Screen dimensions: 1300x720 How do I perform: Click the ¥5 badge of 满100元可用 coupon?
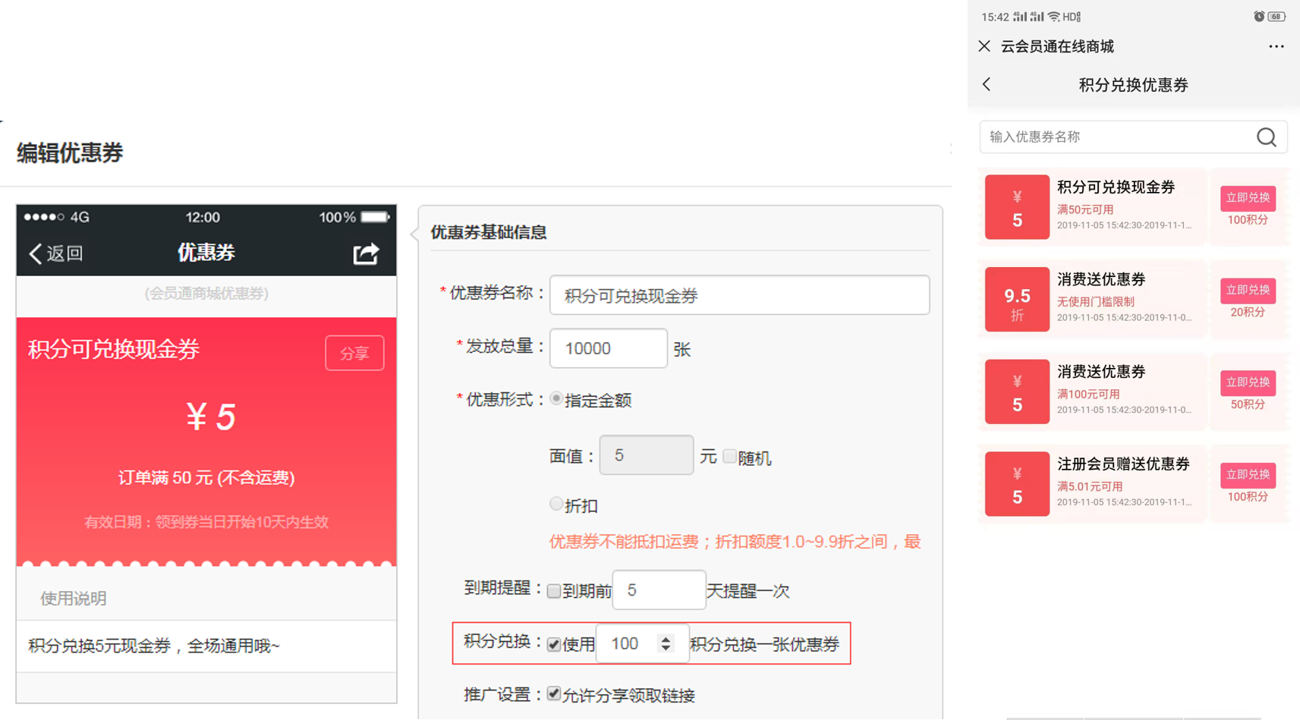click(1017, 391)
